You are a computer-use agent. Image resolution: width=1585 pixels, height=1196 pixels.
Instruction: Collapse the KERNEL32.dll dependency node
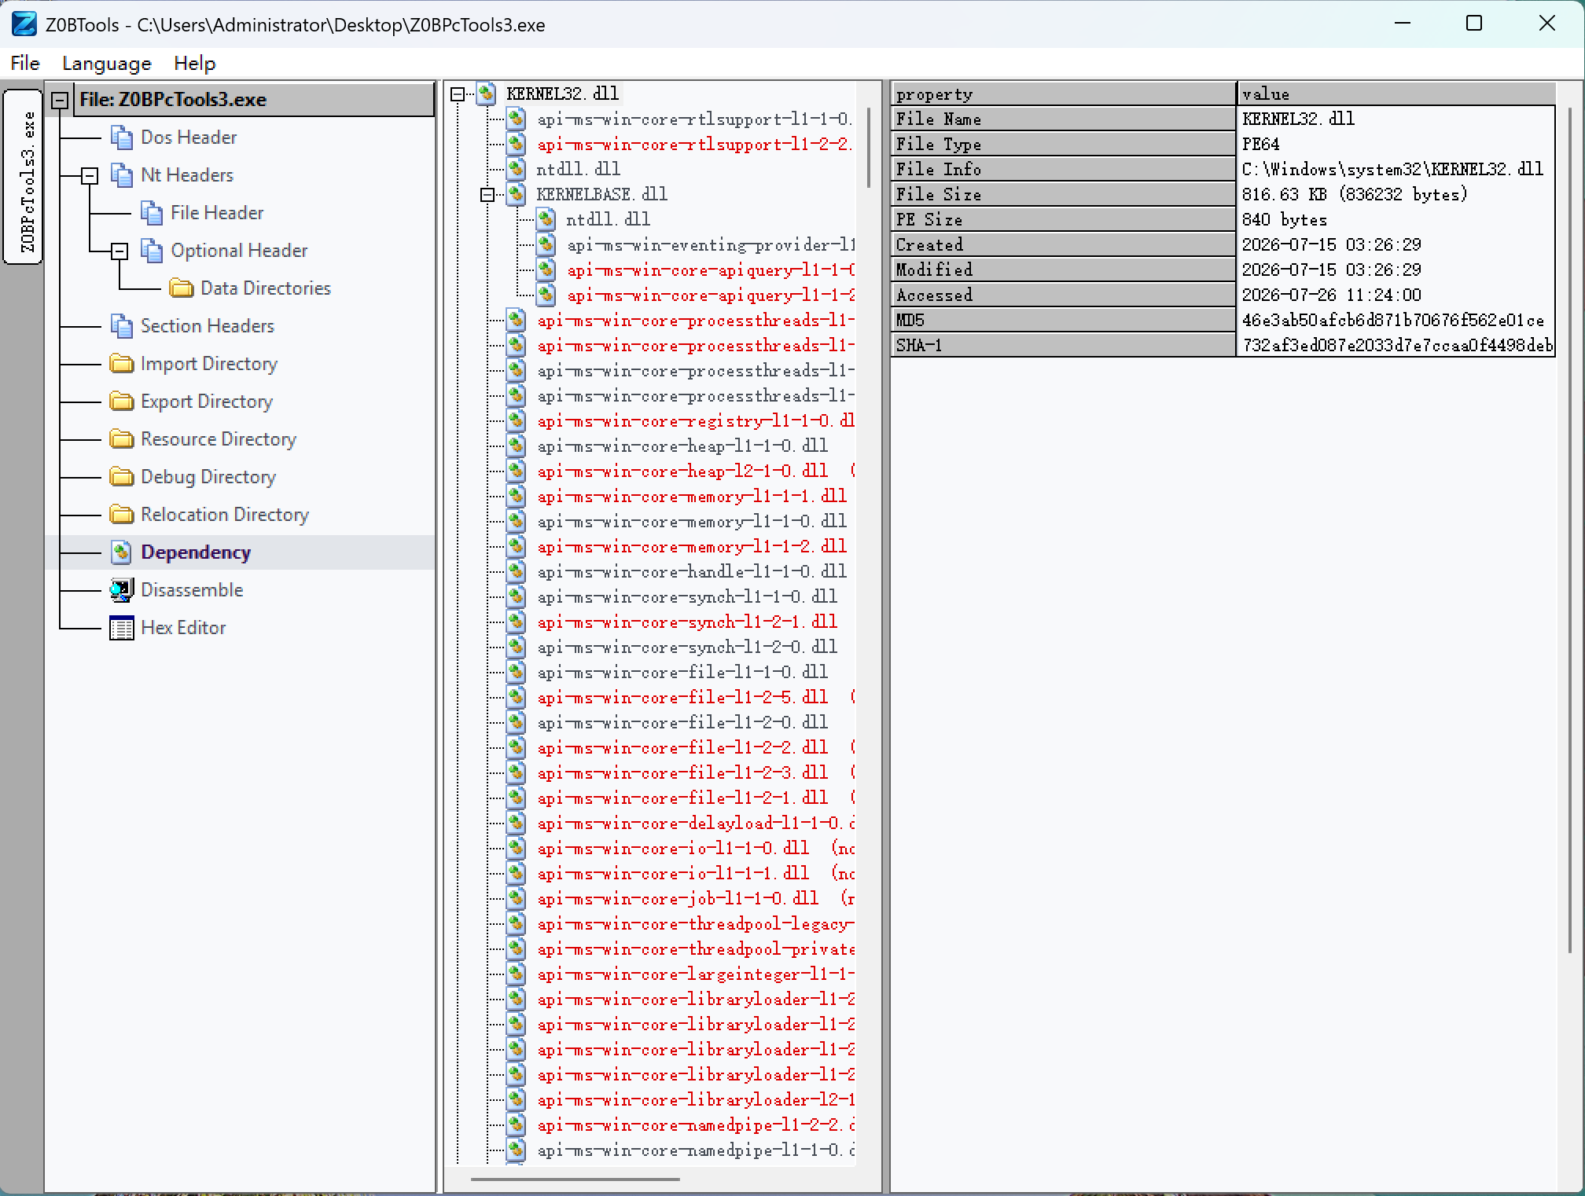click(458, 94)
